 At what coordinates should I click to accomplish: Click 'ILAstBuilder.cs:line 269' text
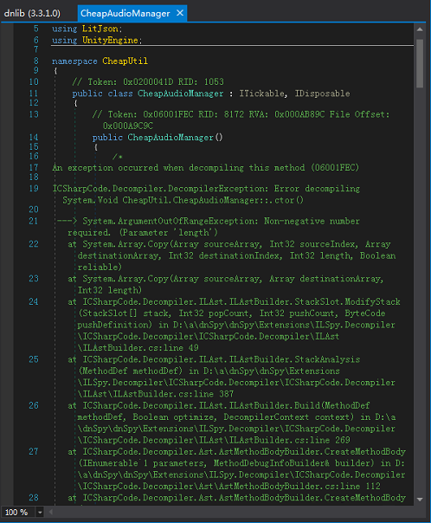tap(289, 440)
